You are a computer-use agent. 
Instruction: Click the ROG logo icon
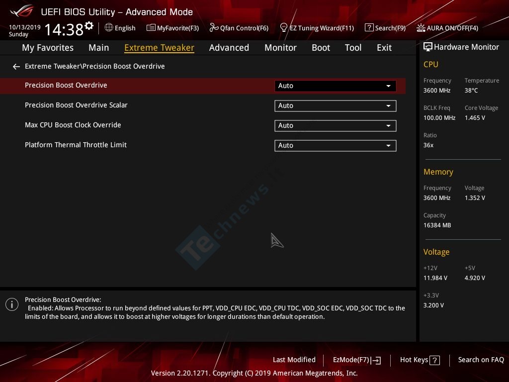click(22, 11)
